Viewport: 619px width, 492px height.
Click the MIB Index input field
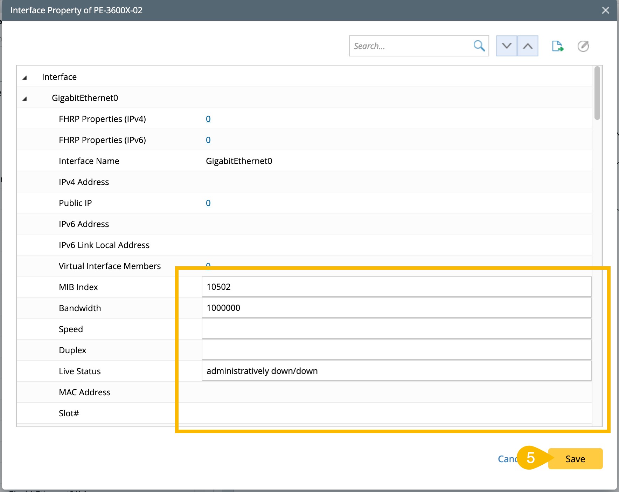click(x=396, y=287)
